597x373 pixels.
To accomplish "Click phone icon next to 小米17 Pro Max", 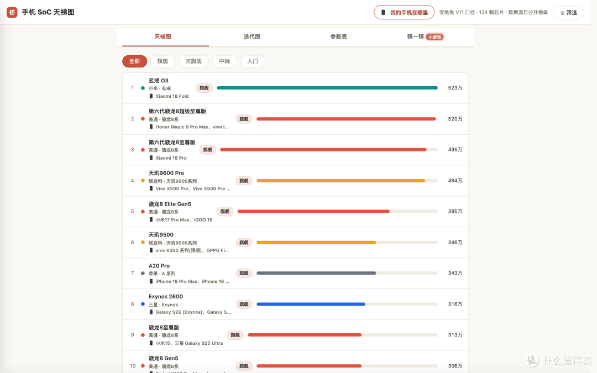I will point(151,219).
